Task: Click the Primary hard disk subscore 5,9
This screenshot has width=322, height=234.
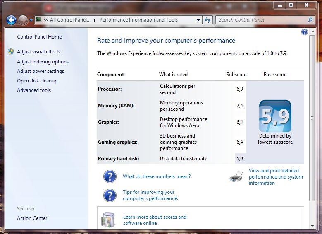Action: tap(240, 159)
